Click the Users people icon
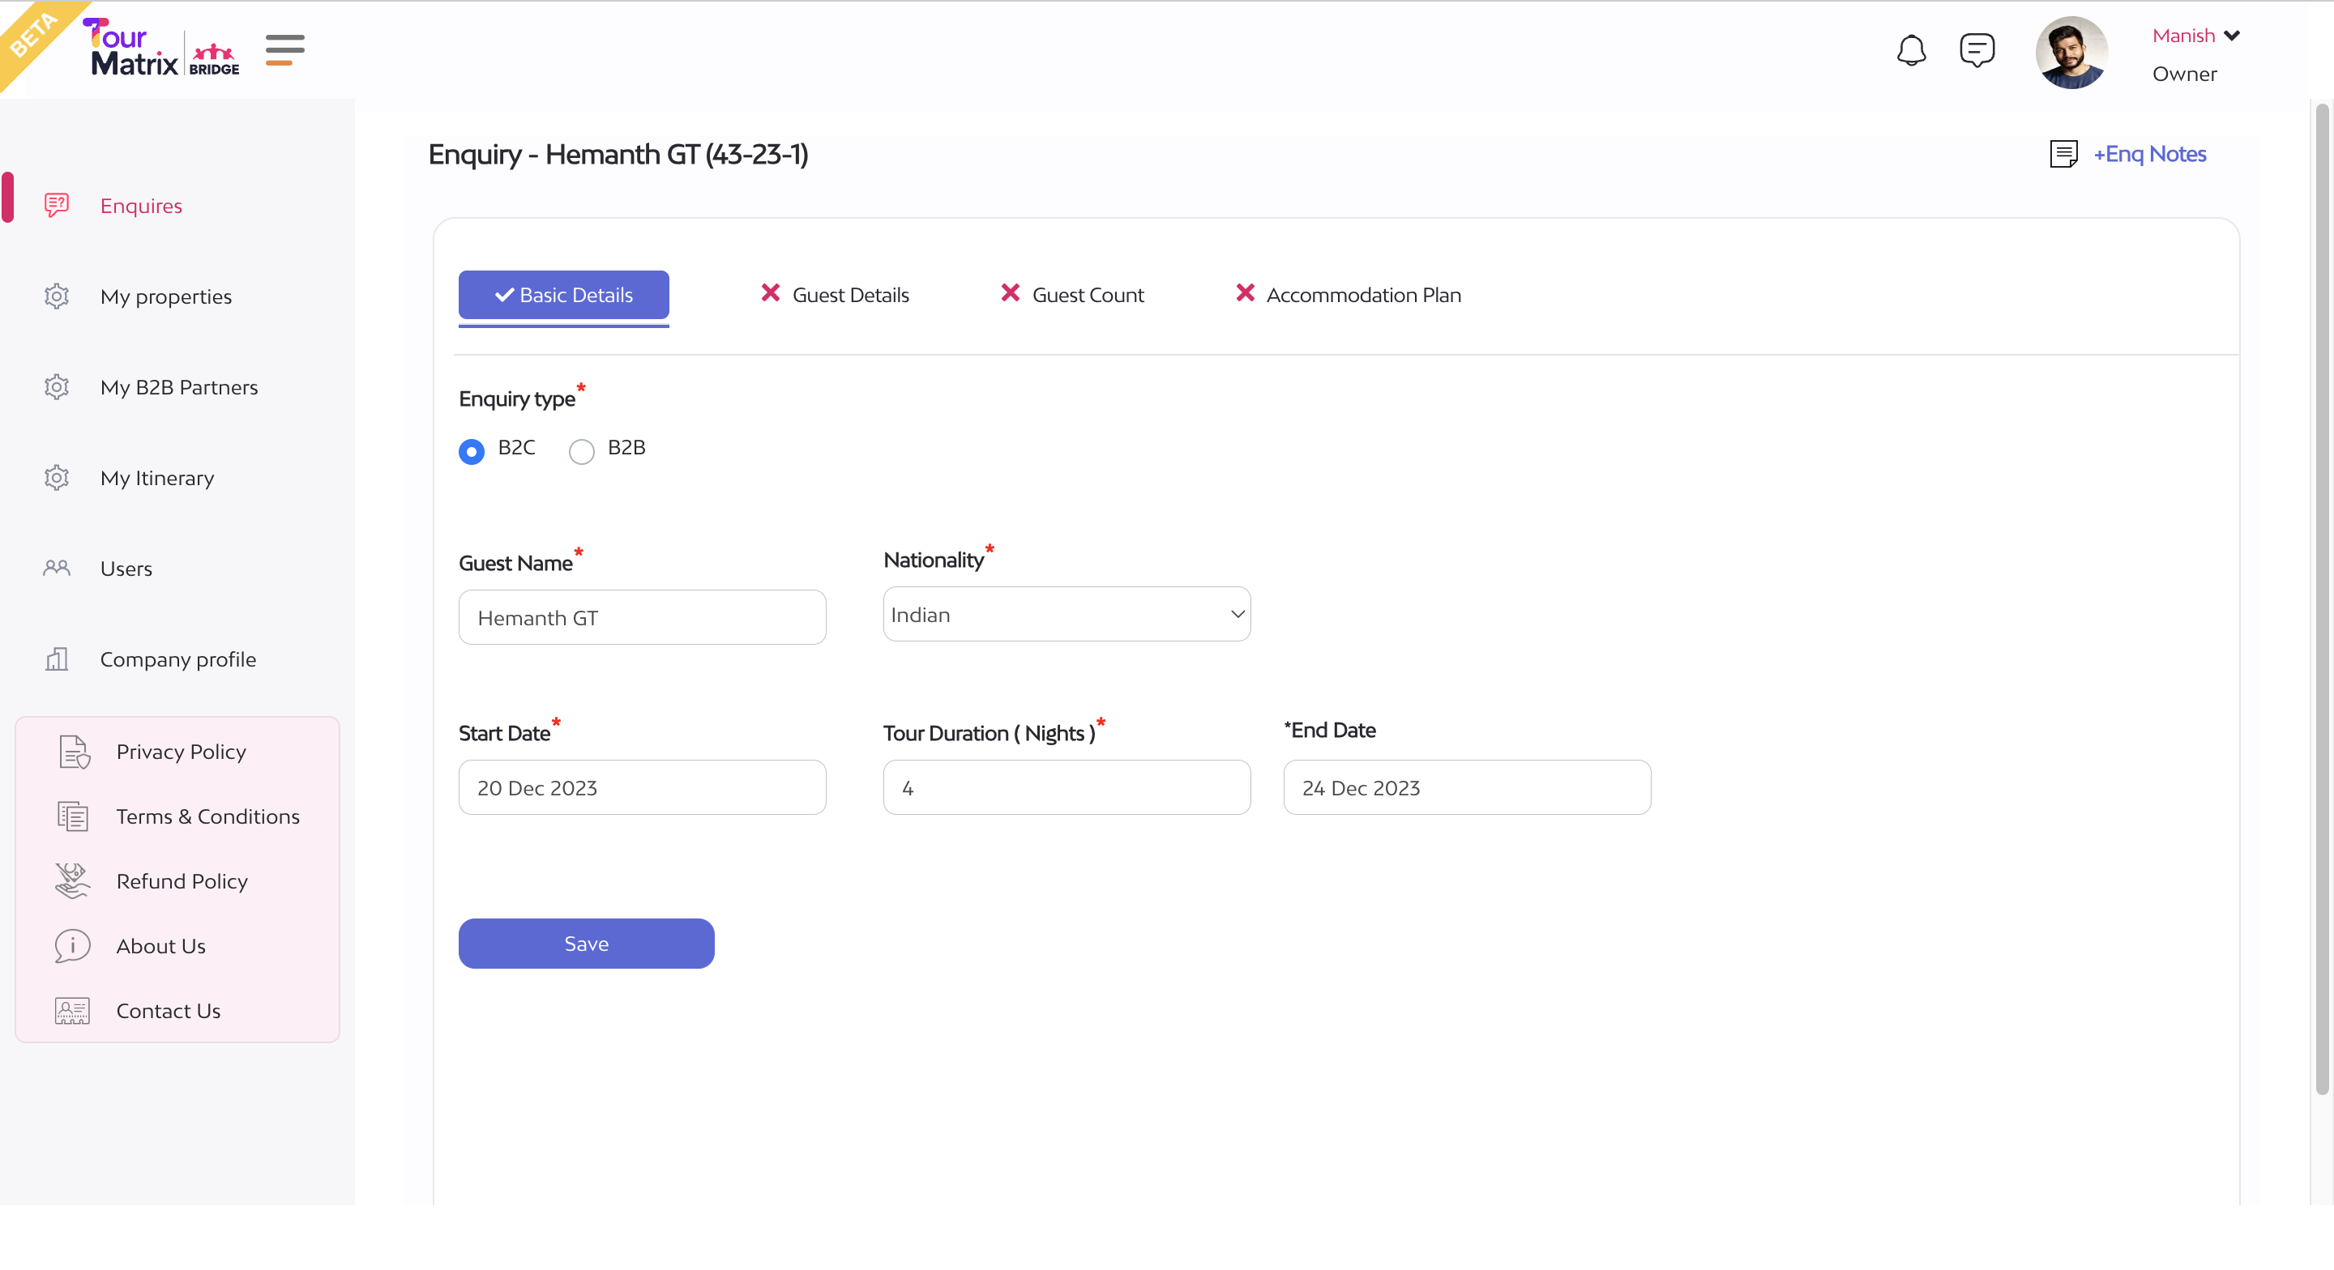The height and width of the screenshot is (1270, 2334). (x=56, y=568)
